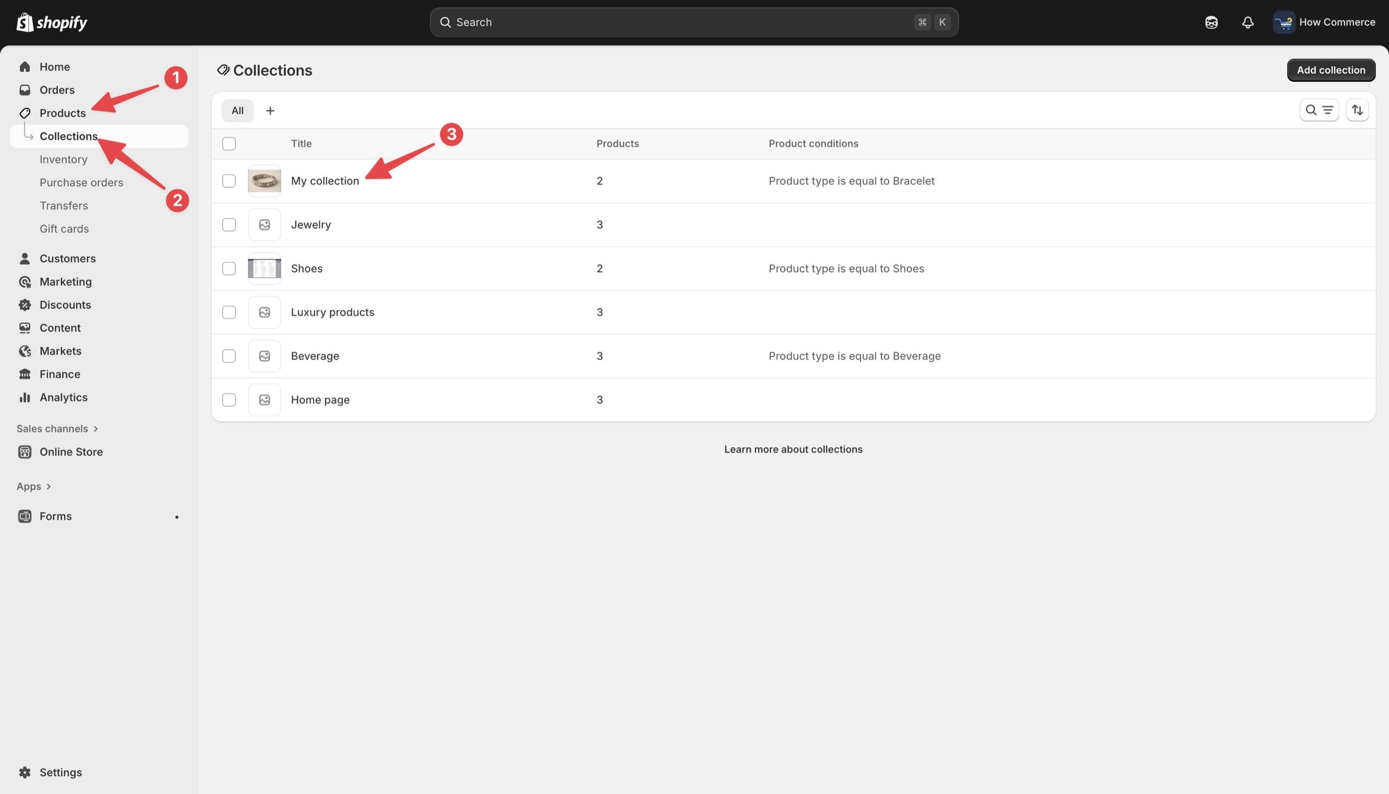
Task: Check the Beverage row checkbox
Action: [x=229, y=356]
